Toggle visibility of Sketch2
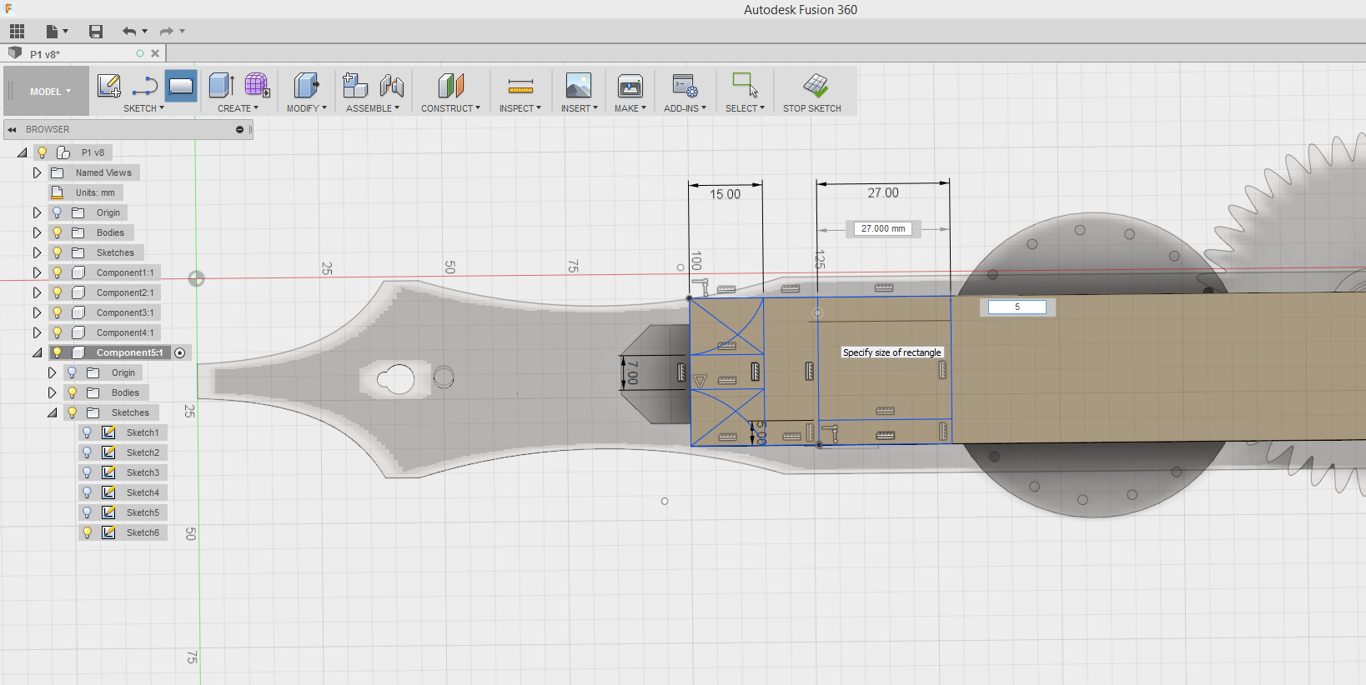 pyautogui.click(x=87, y=452)
